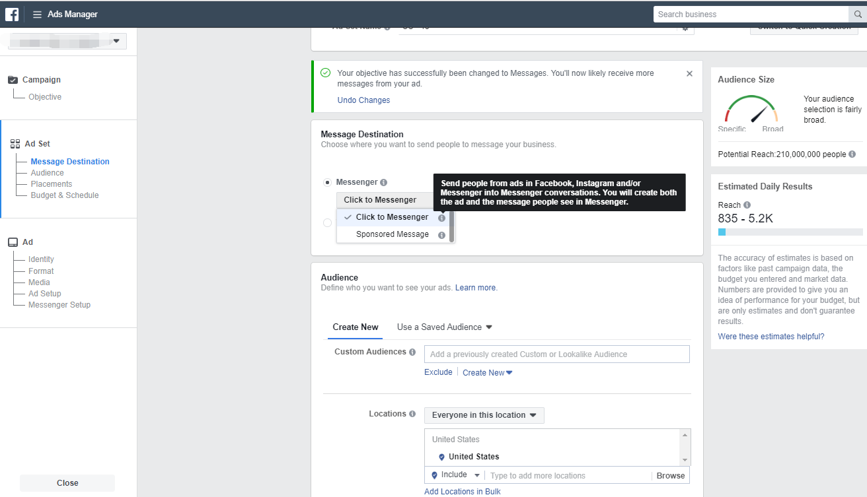The height and width of the screenshot is (497, 867).
Task: Select the United States location entry
Action: [x=473, y=457]
